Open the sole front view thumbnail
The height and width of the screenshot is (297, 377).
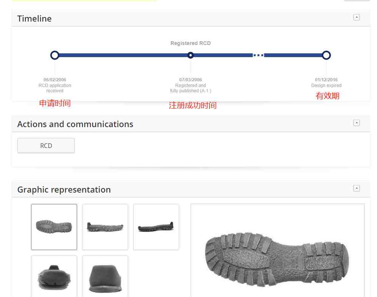coord(54,277)
